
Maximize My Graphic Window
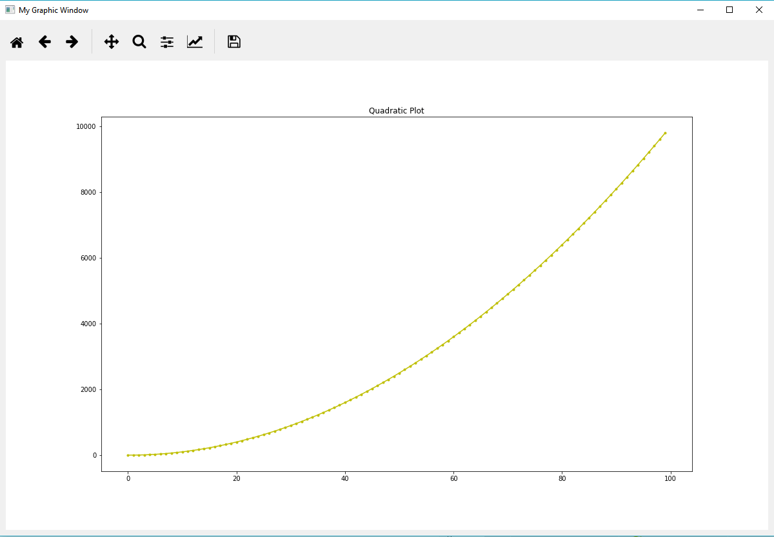729,10
